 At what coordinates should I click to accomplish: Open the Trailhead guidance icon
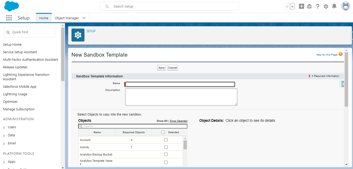tap(309, 6)
